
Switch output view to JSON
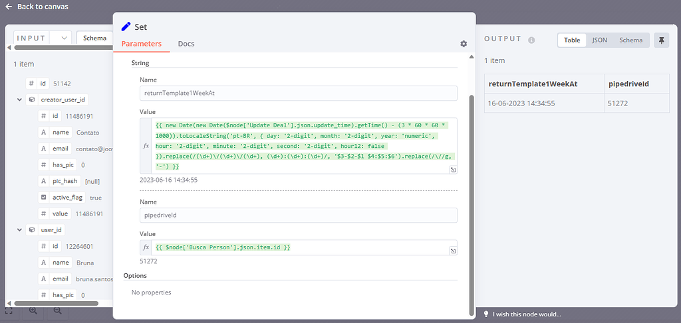point(599,40)
